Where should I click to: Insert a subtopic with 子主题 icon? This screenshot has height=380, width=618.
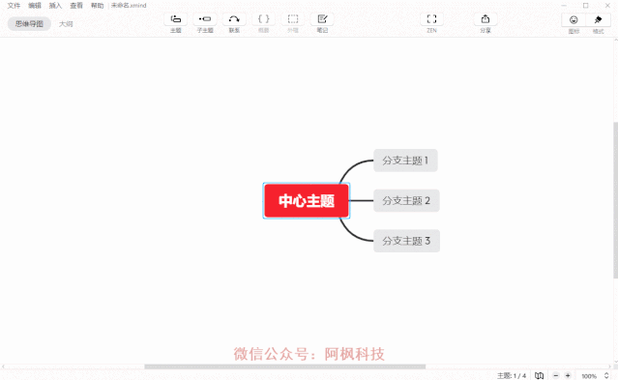(x=205, y=19)
